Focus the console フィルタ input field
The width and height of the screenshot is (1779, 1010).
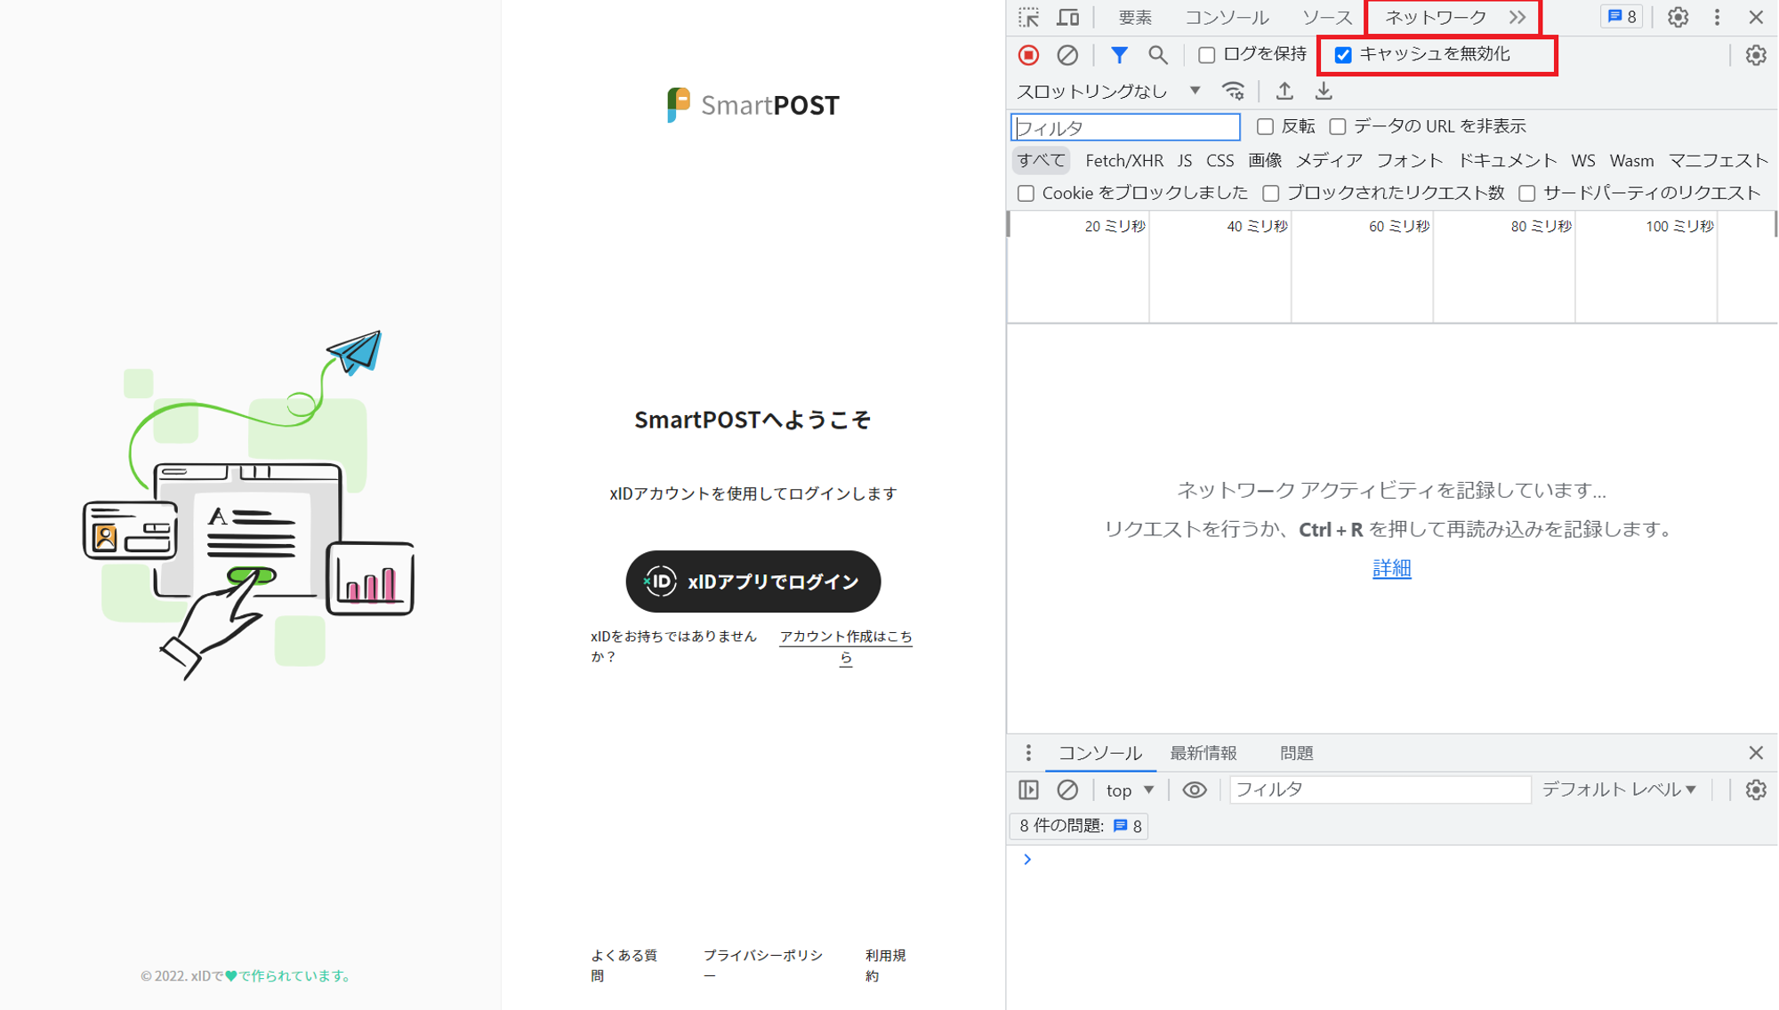(x=1380, y=790)
